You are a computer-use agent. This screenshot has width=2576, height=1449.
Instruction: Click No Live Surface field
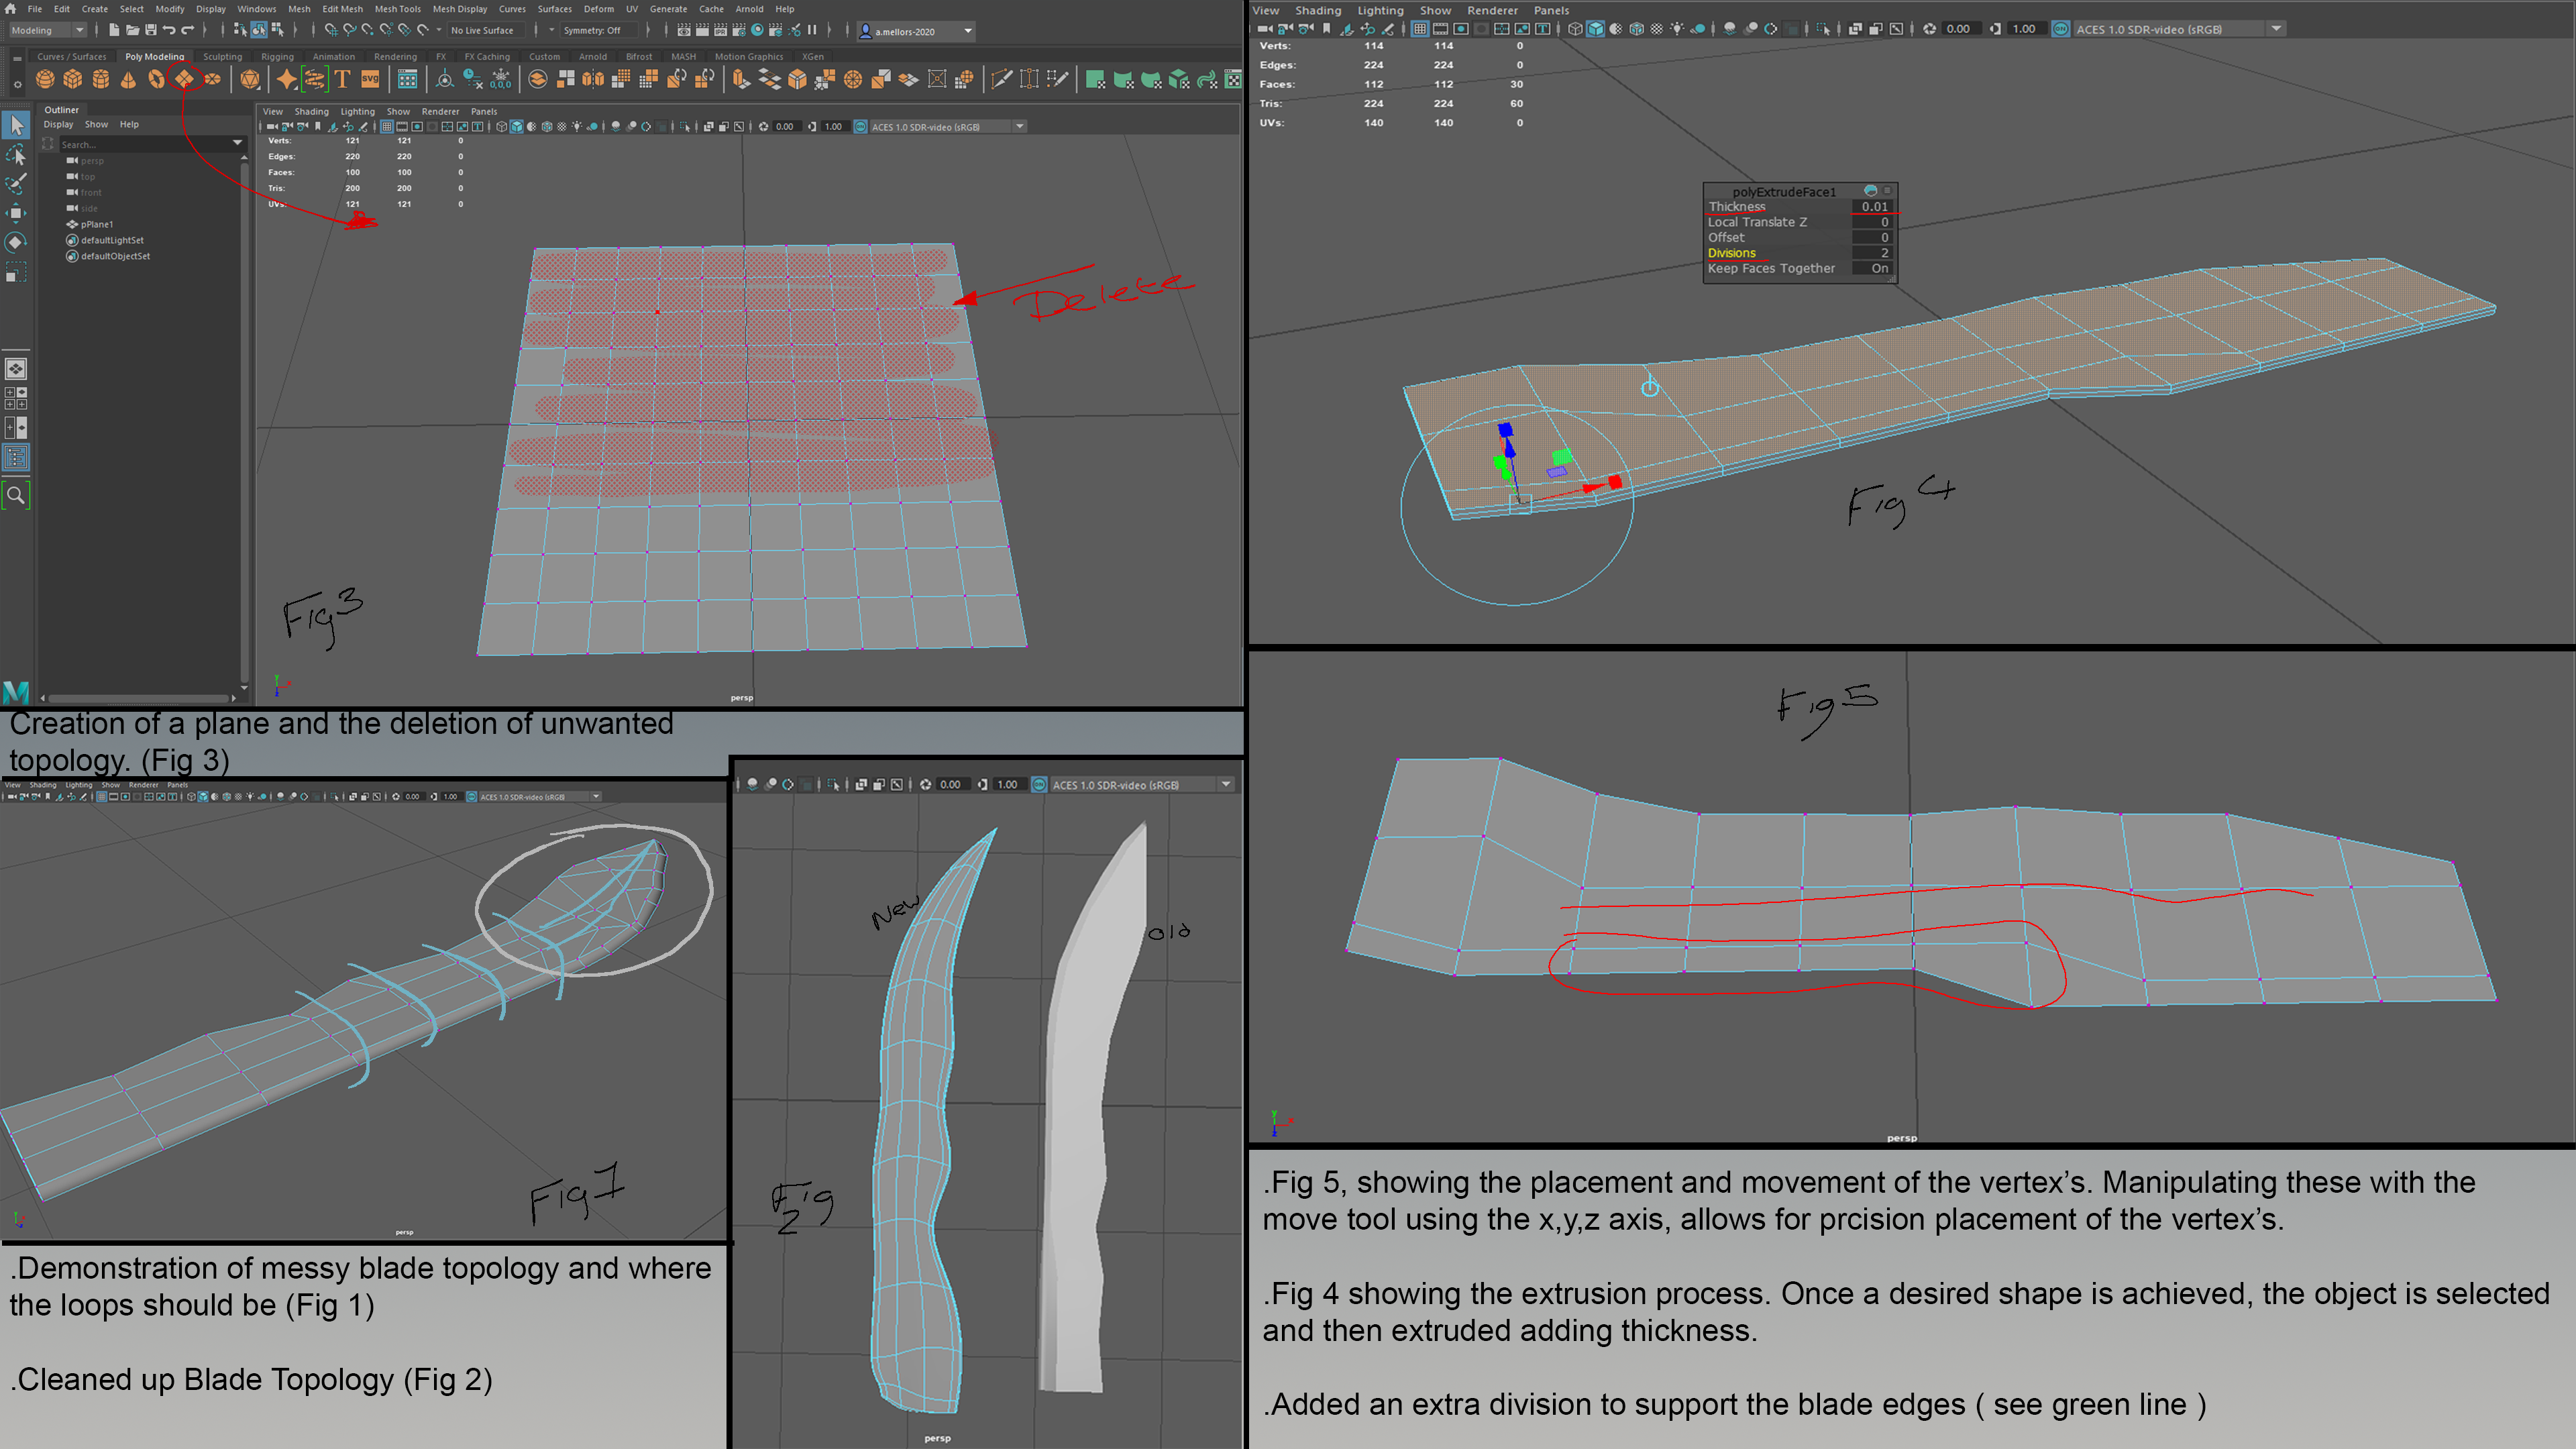[x=482, y=31]
